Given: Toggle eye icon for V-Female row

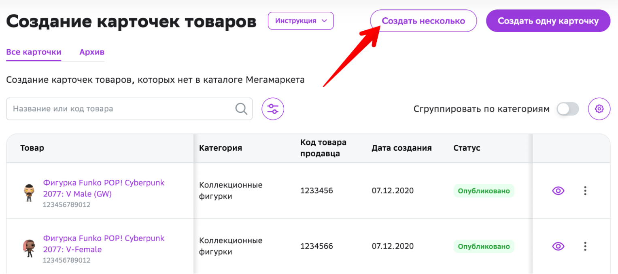Looking at the screenshot, I should (x=558, y=246).
